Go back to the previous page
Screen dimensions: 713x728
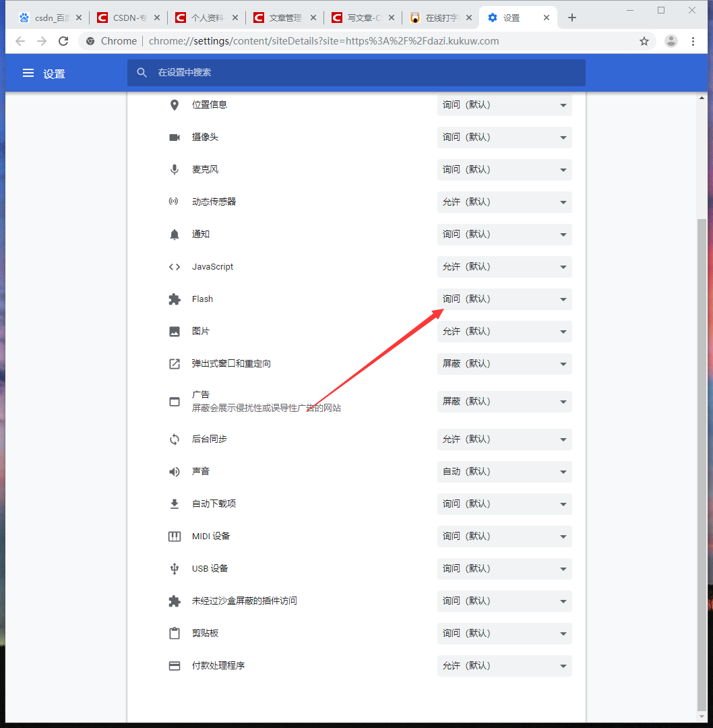20,41
